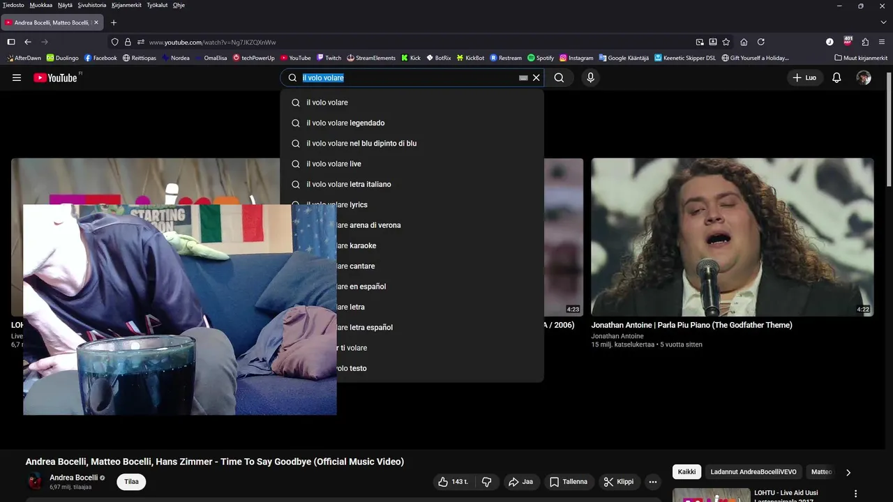Select suggestion 'il volo volare nel blu dipinto di blu'
The width and height of the screenshot is (893, 502).
pos(412,143)
